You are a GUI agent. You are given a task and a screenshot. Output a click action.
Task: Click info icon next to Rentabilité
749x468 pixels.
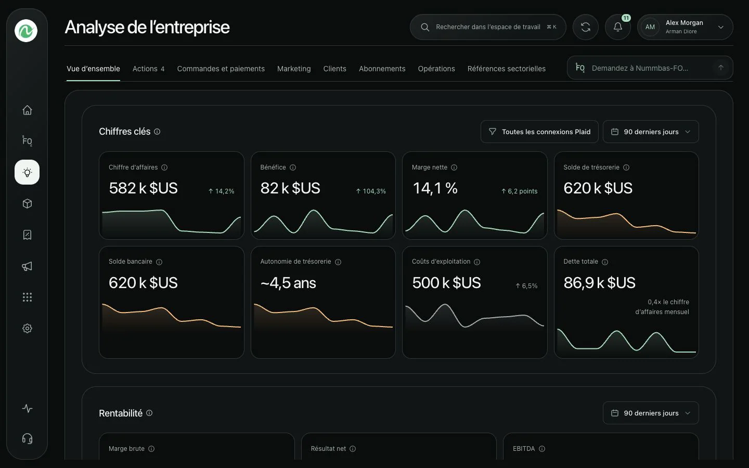pyautogui.click(x=149, y=413)
